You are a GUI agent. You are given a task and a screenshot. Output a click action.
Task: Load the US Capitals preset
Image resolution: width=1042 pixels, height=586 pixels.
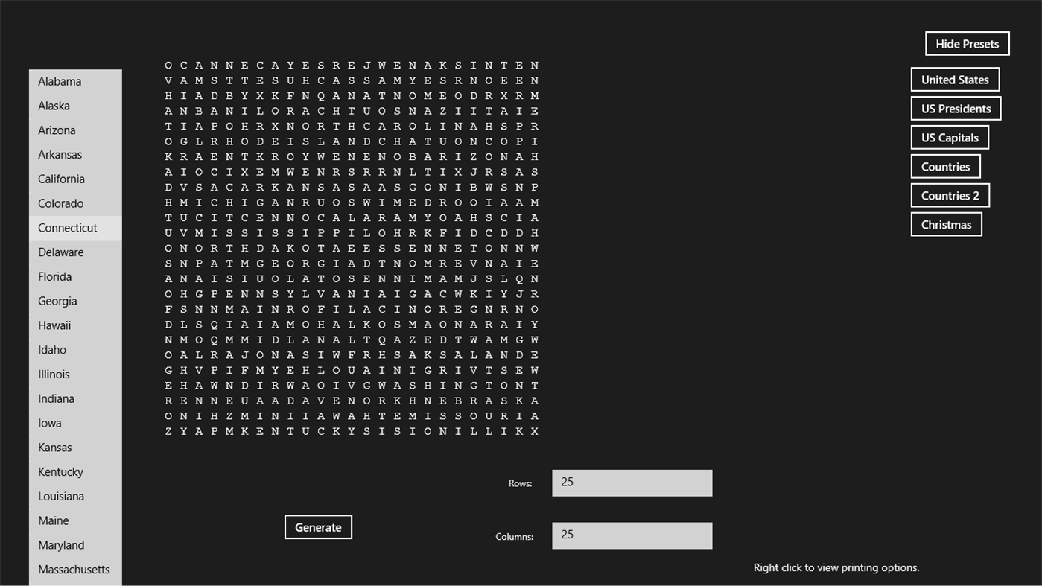tap(949, 137)
